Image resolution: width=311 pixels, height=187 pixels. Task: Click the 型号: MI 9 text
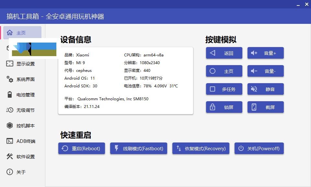[x=75, y=63]
